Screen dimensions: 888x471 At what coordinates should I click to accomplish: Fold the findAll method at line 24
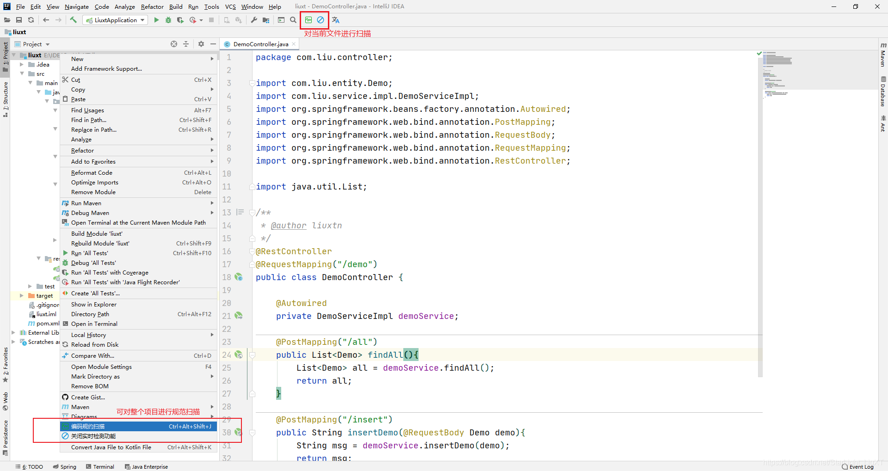(x=253, y=355)
